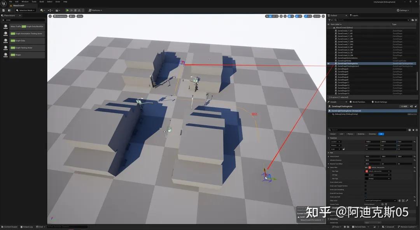
Task: Check the Draw Lane Smoothing option
Action: click(366, 190)
